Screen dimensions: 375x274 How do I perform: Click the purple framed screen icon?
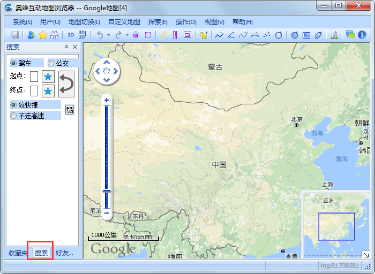pyautogui.click(x=187, y=35)
